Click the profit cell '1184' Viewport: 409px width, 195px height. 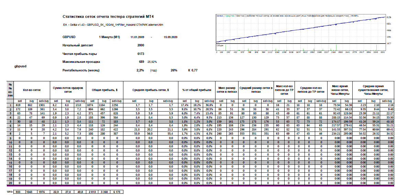(104, 105)
